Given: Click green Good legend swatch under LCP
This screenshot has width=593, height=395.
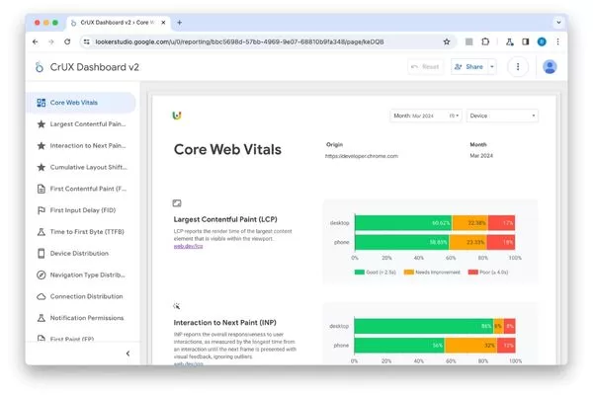Looking at the screenshot, I should coord(360,273).
